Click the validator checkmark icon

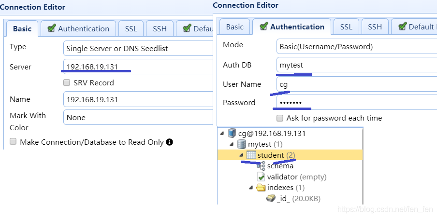tap(261, 177)
